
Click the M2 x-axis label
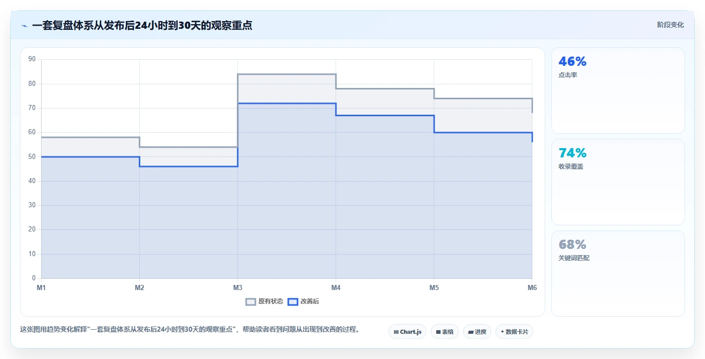click(x=139, y=288)
